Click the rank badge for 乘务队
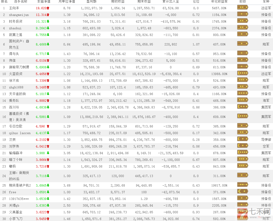Viewport: 273px width, 221px height. click(243, 100)
